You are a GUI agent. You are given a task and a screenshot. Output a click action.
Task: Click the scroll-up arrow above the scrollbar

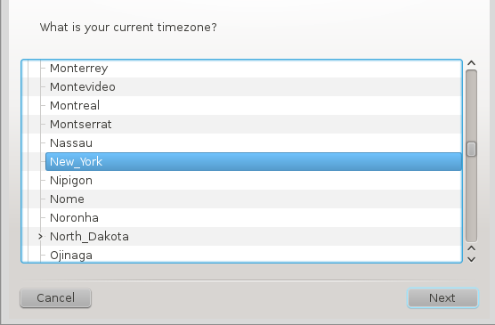(471, 63)
